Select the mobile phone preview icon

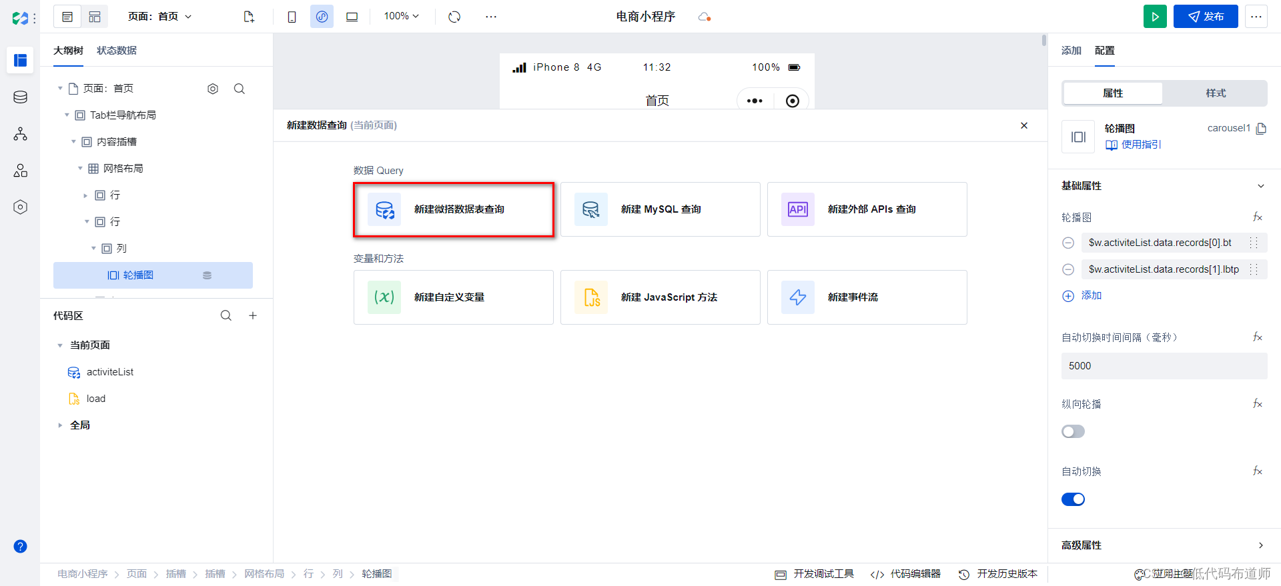pos(292,17)
